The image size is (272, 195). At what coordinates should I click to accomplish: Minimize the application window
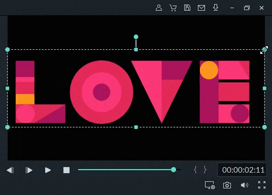point(232,8)
